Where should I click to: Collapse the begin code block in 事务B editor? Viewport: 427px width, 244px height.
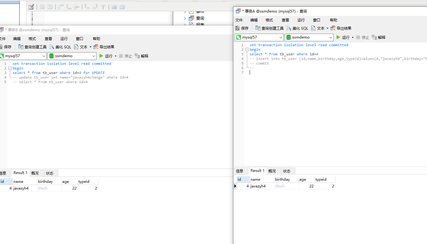click(x=10, y=68)
